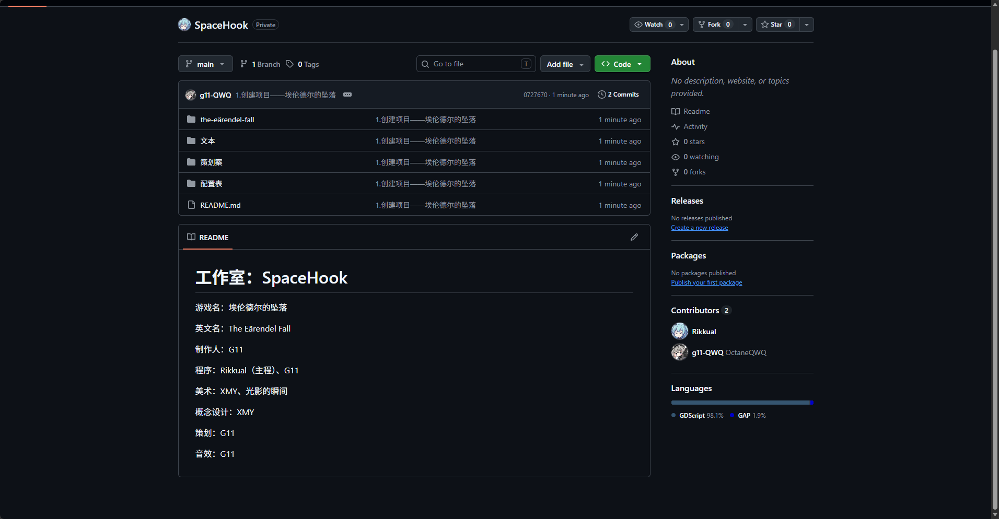Viewport: 999px width, 519px height.
Task: Click Publish your first package link
Action: point(706,282)
